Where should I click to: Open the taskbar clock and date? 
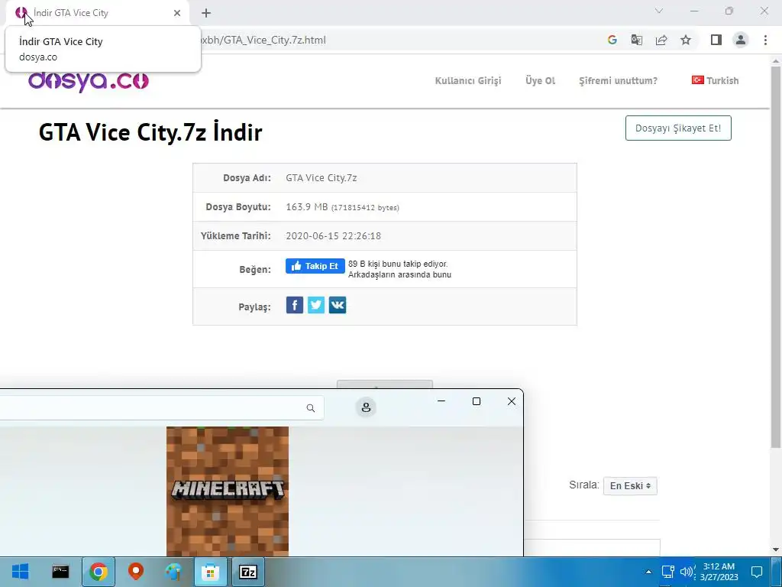coord(719,572)
